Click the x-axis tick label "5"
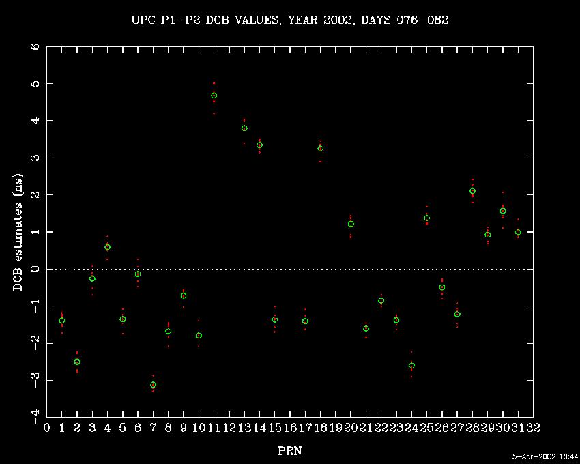The height and width of the screenshot is (464, 580). click(x=122, y=428)
